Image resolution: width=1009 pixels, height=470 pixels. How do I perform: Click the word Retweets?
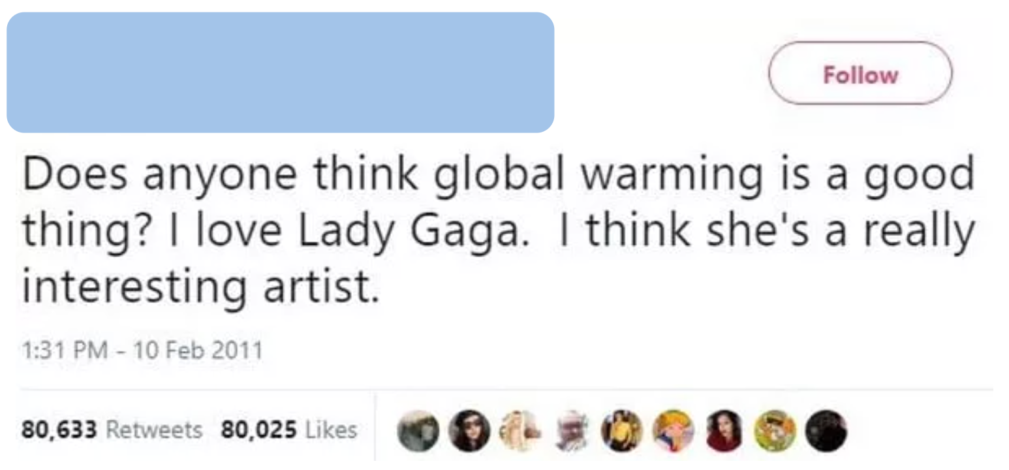pos(154,430)
